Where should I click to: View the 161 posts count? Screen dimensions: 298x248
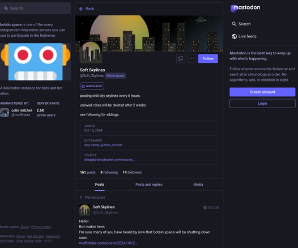88,173
